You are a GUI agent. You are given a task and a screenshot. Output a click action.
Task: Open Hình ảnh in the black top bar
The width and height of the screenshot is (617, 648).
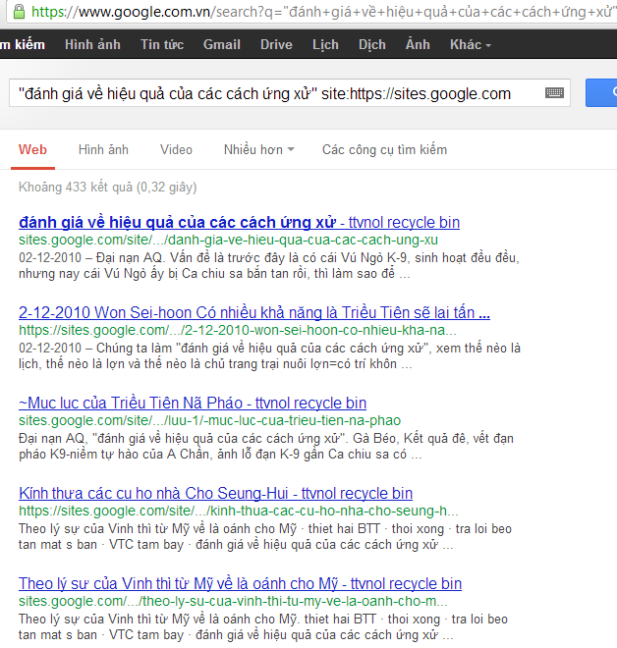pos(92,44)
